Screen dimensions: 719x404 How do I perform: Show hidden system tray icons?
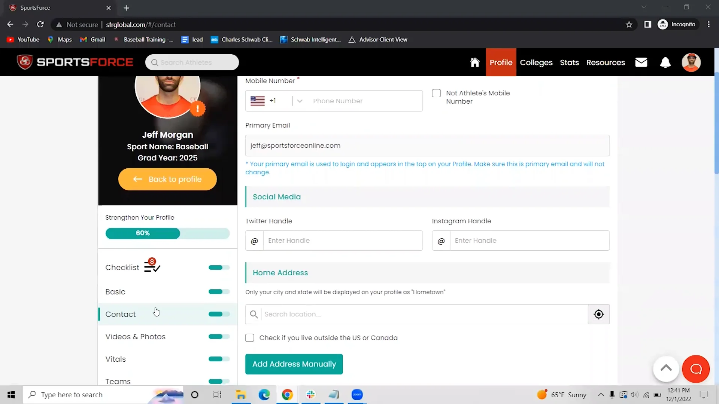601,395
